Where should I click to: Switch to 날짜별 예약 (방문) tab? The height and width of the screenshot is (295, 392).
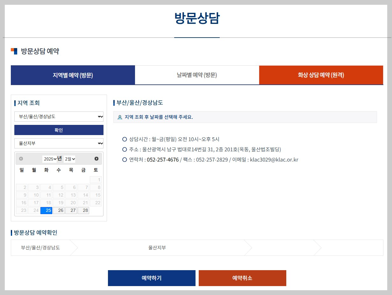[x=197, y=75]
